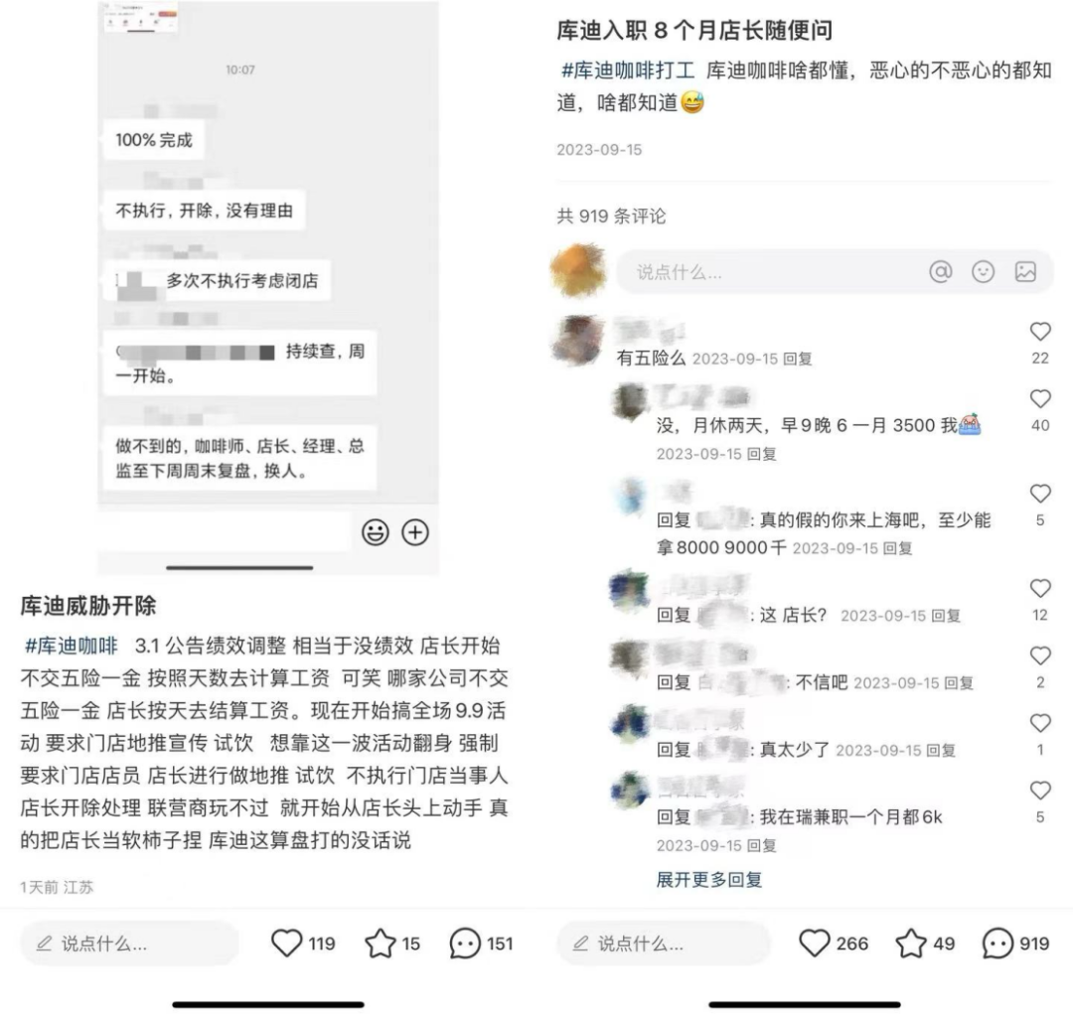Open the right post's 919 comments
This screenshot has height=1018, width=1073.
tap(997, 944)
